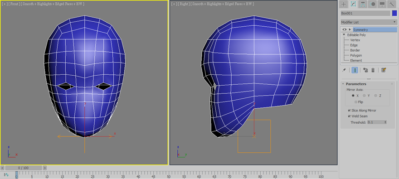Click the Threshold spinner arrows
The height and width of the screenshot is (179, 399).
[x=385, y=122]
